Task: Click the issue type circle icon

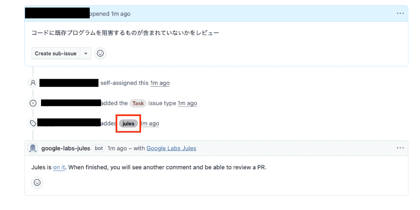Action: [x=33, y=103]
